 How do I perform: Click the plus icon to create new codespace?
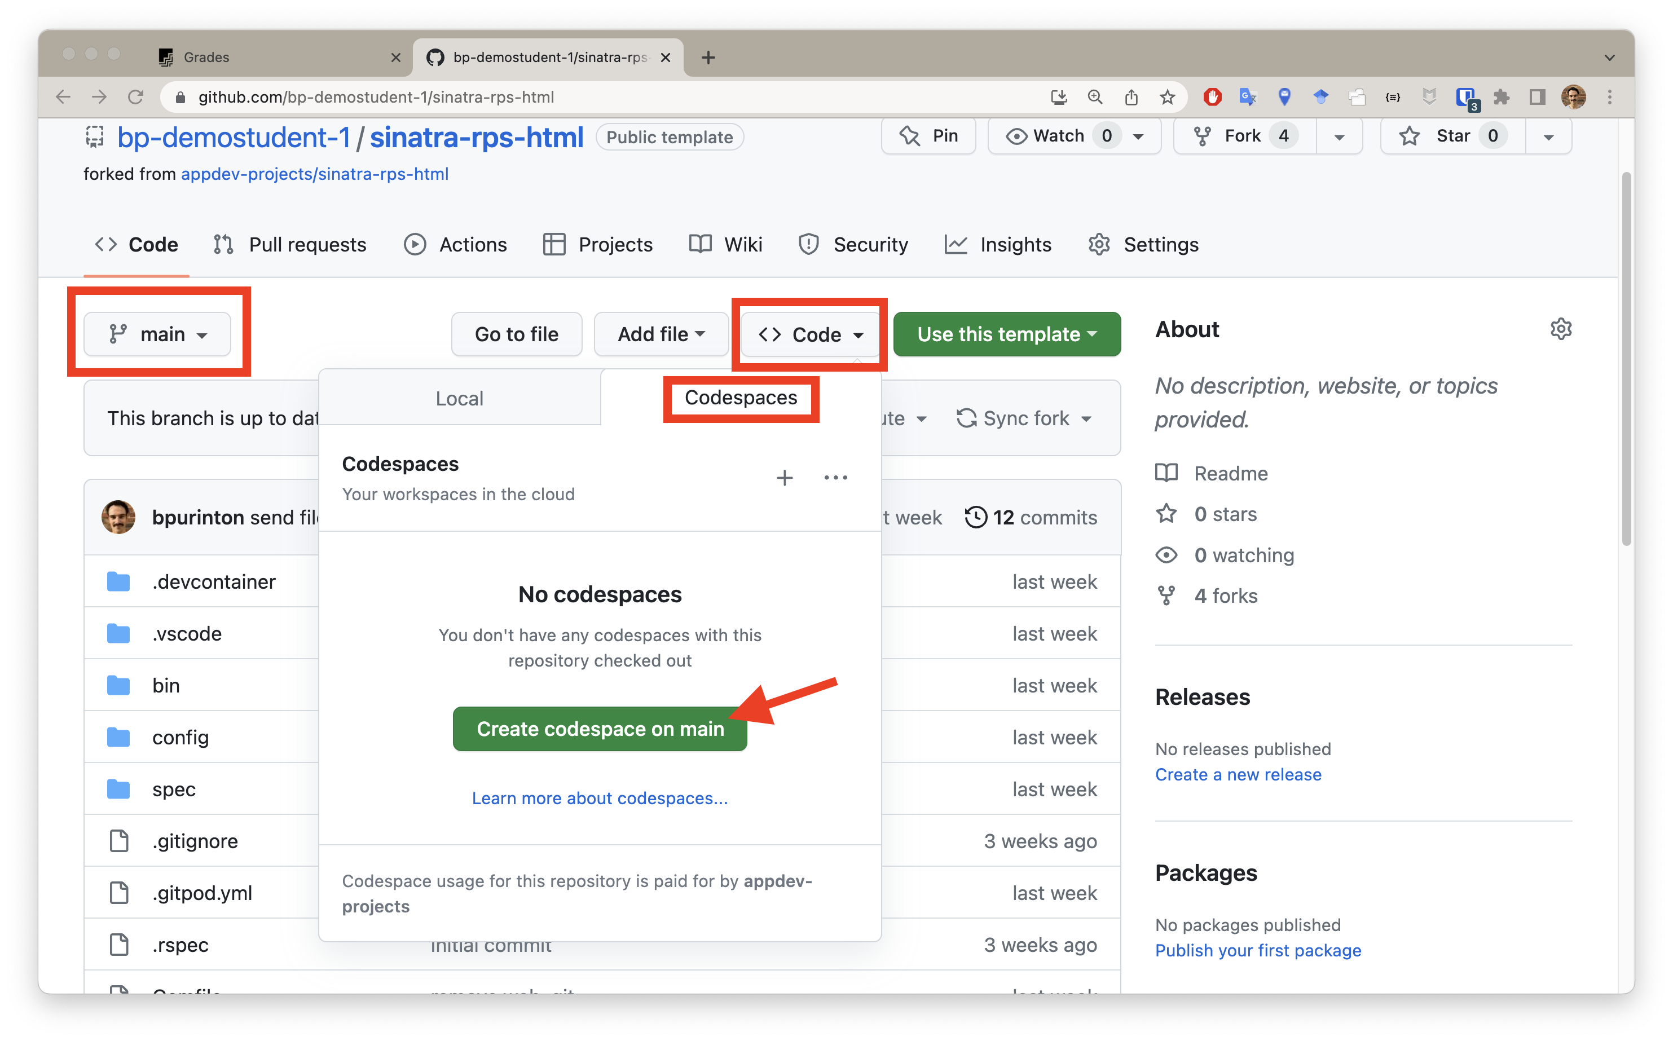[784, 478]
